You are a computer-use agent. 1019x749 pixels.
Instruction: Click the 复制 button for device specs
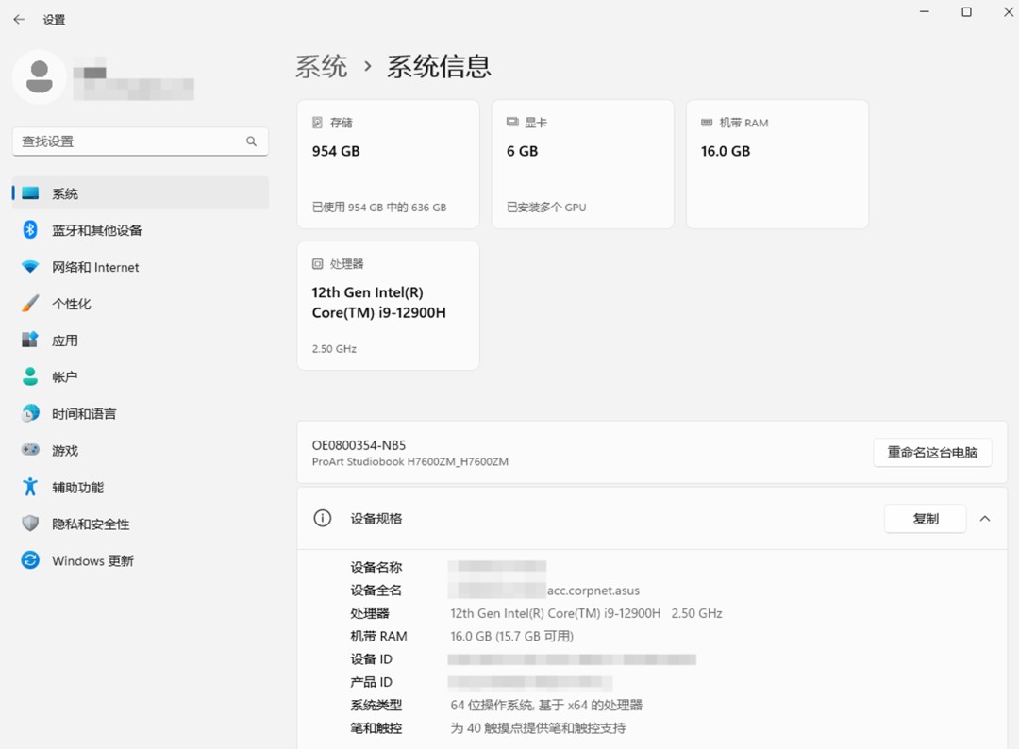point(926,519)
